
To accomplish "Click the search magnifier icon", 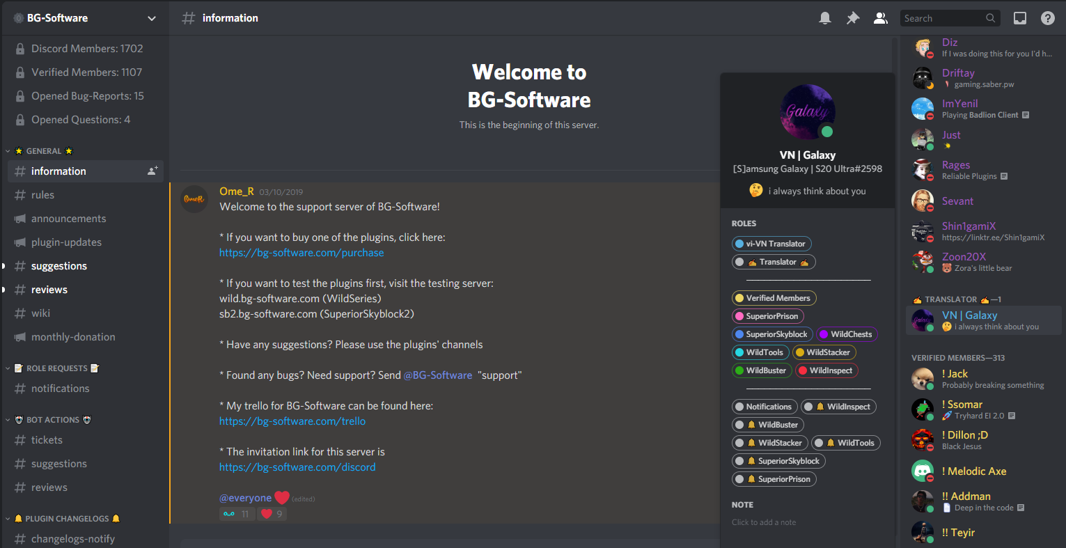I will click(990, 18).
